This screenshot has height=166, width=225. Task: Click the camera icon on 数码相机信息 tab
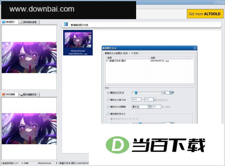[x=21, y=22]
